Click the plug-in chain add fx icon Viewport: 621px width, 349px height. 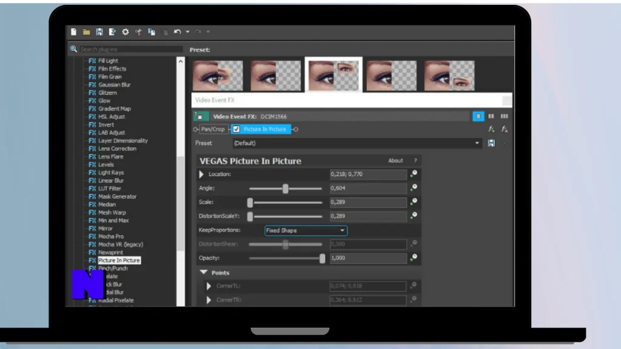click(x=491, y=129)
